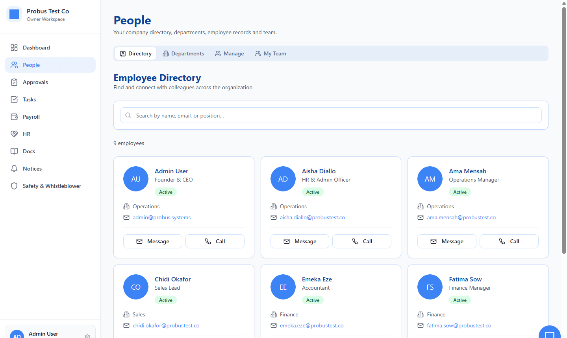Click the Admin User profile at sidebar bottom
This screenshot has height=338, width=567.
50,332
